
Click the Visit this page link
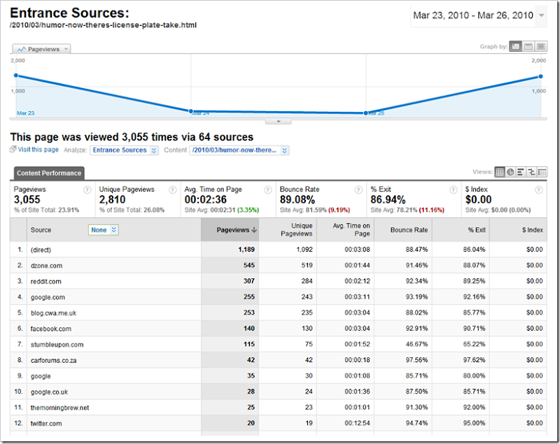point(38,150)
